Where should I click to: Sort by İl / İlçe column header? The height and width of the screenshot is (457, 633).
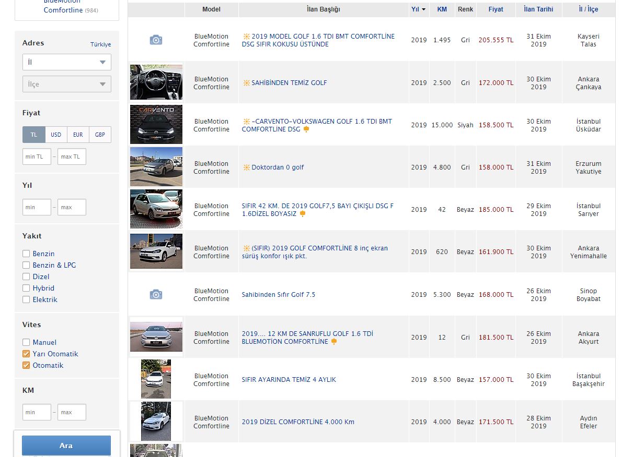tap(589, 9)
